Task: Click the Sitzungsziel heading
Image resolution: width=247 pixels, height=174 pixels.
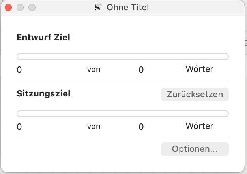Action: [43, 94]
